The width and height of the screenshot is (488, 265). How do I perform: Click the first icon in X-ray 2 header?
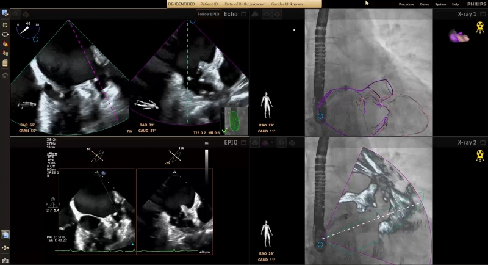(255, 143)
